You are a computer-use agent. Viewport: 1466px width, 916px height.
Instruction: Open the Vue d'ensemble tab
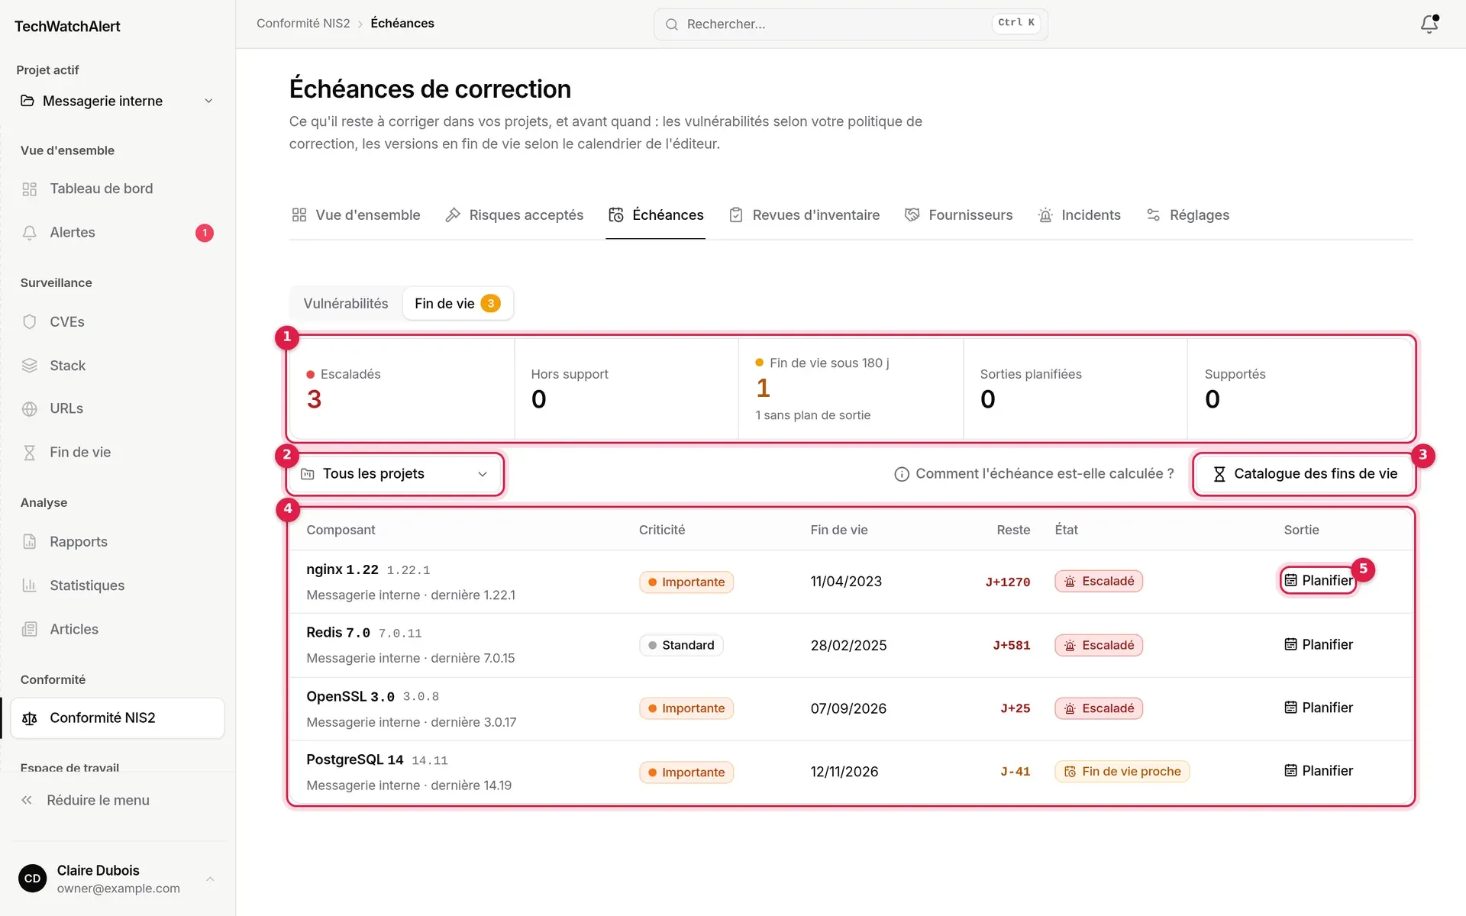356,215
